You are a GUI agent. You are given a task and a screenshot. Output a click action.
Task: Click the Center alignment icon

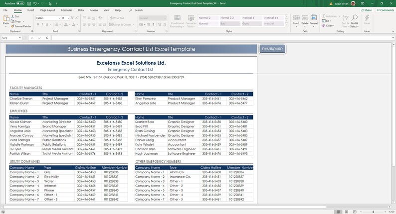(89, 25)
